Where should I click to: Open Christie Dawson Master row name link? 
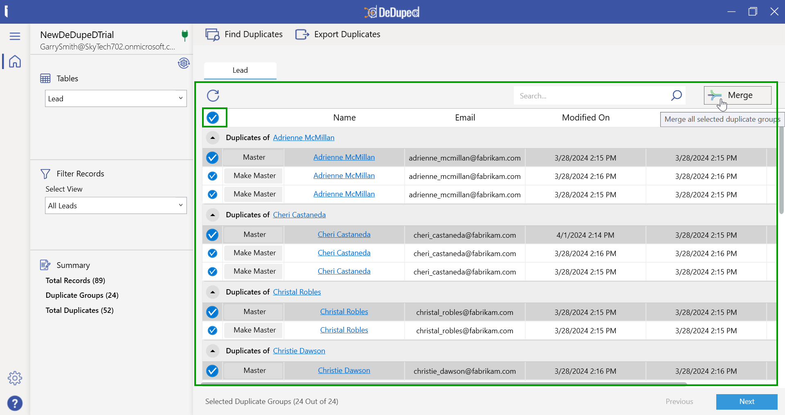[344, 370]
